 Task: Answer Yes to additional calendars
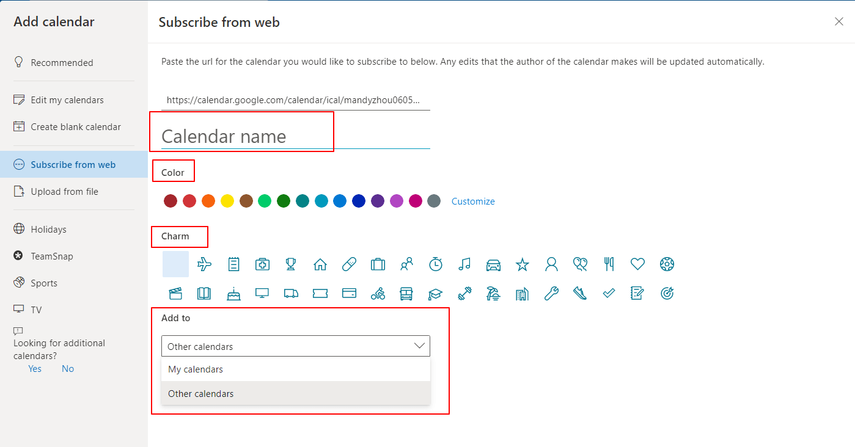pyautogui.click(x=35, y=369)
